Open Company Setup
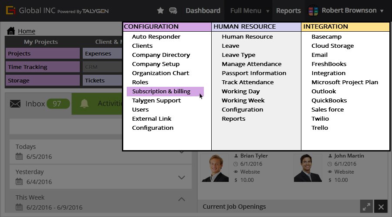The height and width of the screenshot is (217, 392). [x=156, y=64]
